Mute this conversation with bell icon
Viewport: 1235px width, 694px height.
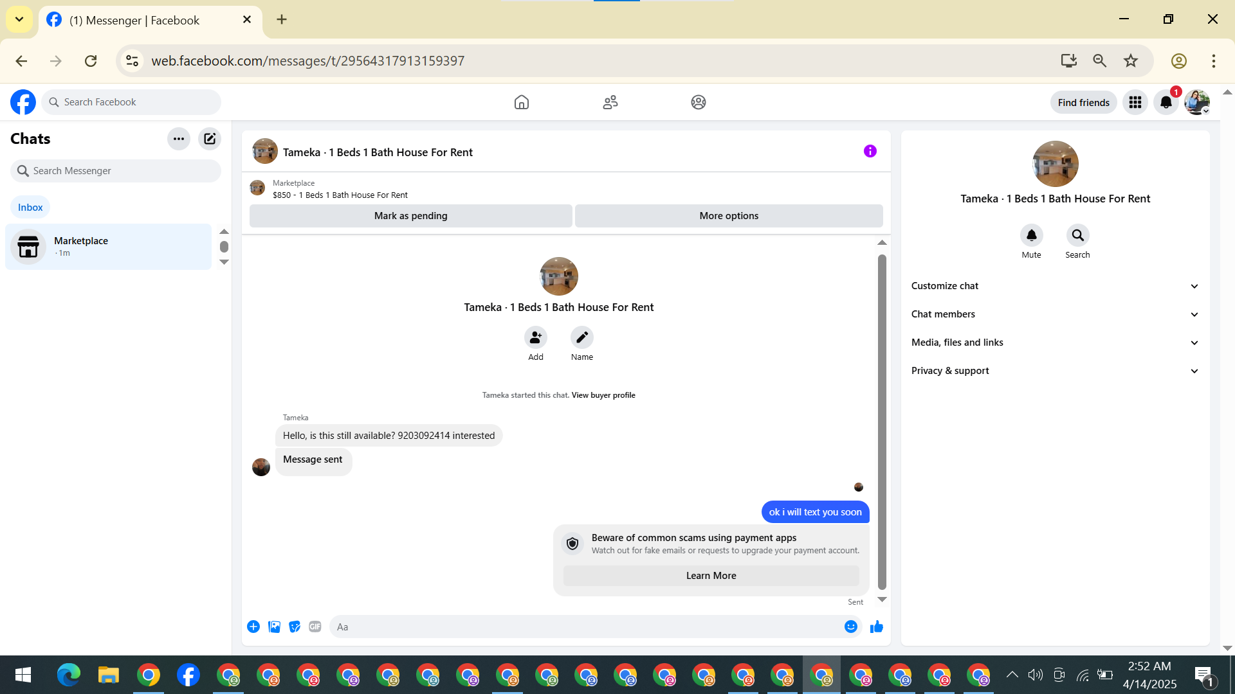(x=1031, y=236)
